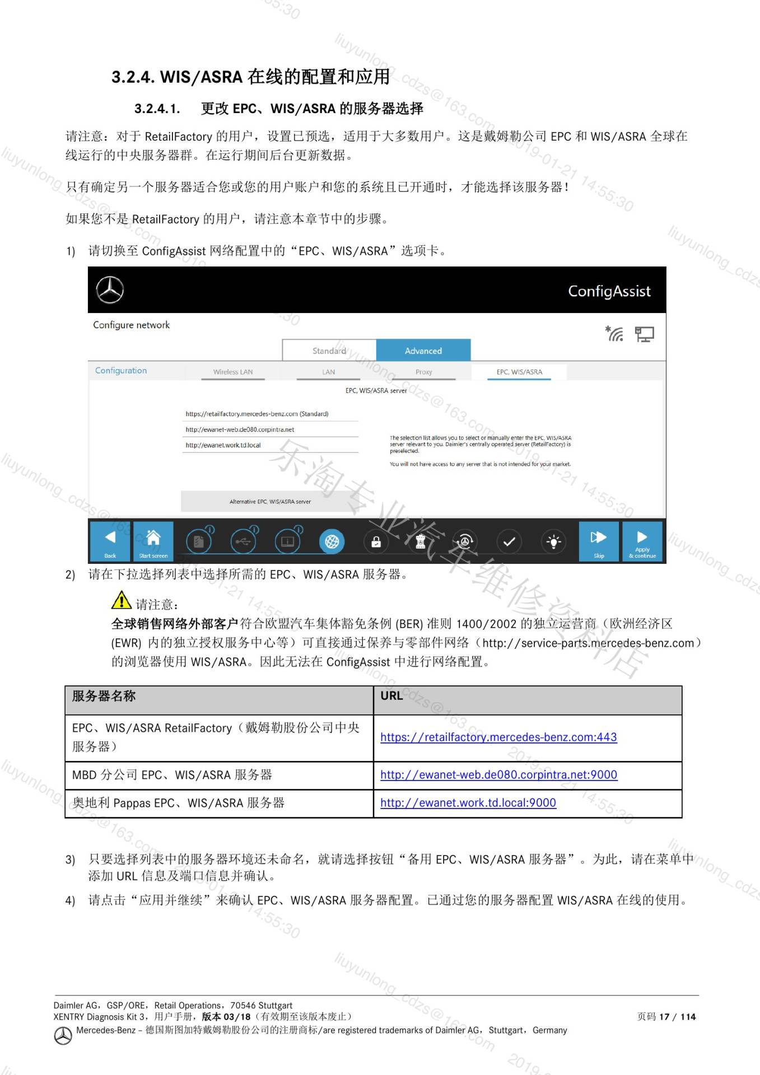The height and width of the screenshot is (1075, 760).
Task: Click the wired network computer status icon
Action: pos(644,334)
